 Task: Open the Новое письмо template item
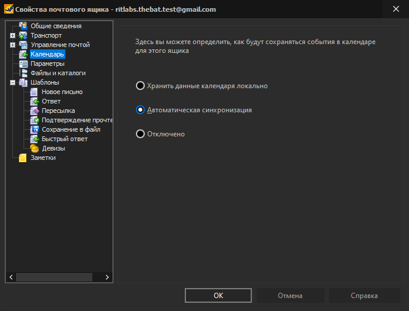(62, 92)
